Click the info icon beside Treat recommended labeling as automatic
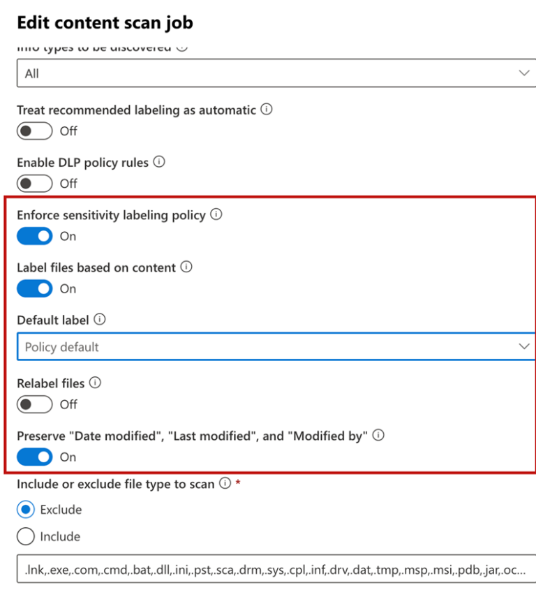 267,110
